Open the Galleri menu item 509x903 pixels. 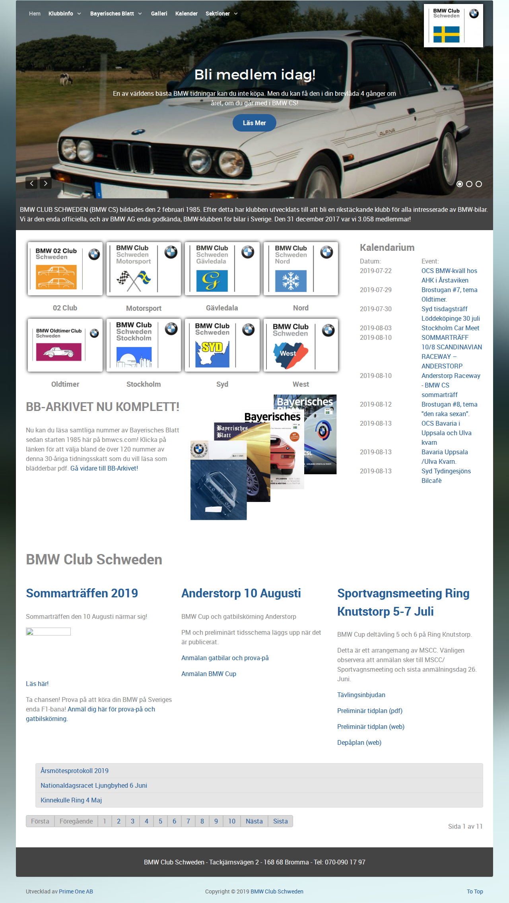[159, 14]
